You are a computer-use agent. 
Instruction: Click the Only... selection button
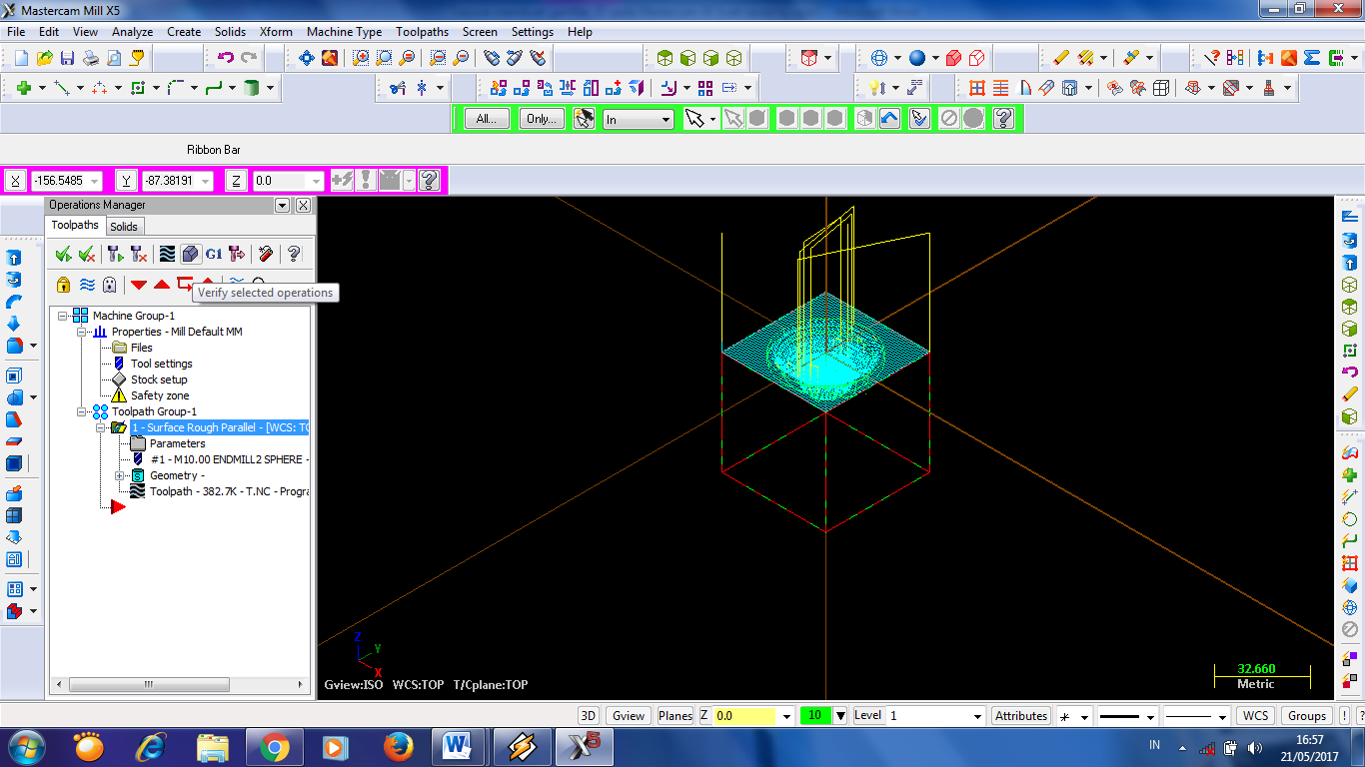(x=542, y=119)
